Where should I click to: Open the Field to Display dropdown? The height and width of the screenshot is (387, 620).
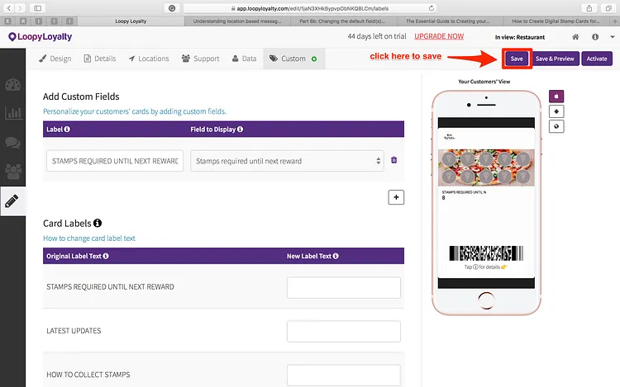coord(287,161)
